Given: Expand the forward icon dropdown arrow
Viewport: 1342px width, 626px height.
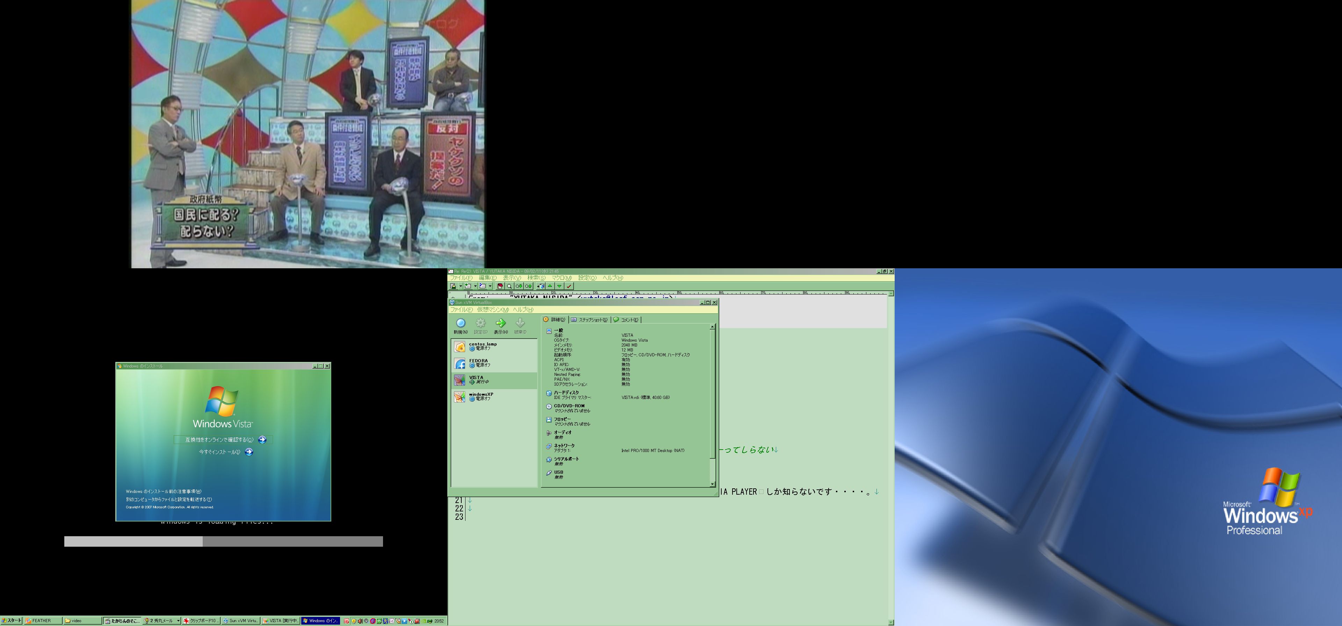Looking at the screenshot, I should 490,286.
